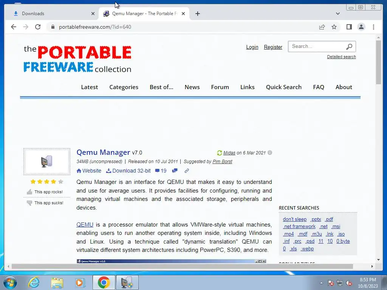
Task: Open the browser side panel
Action: pyautogui.click(x=349, y=27)
